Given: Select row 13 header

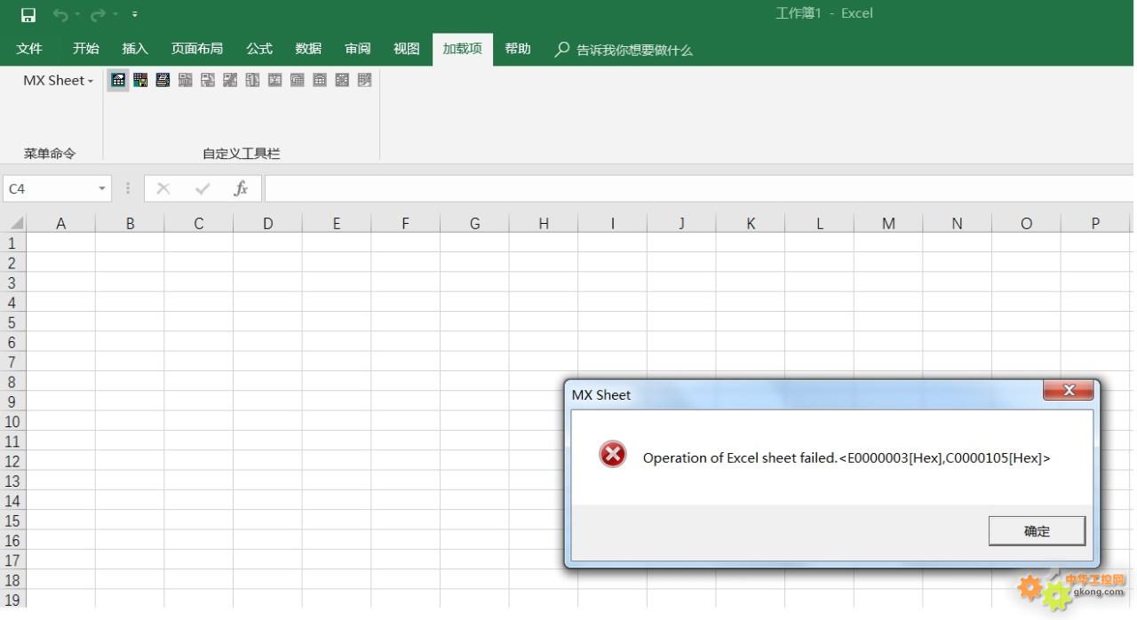Looking at the screenshot, I should pos(12,481).
